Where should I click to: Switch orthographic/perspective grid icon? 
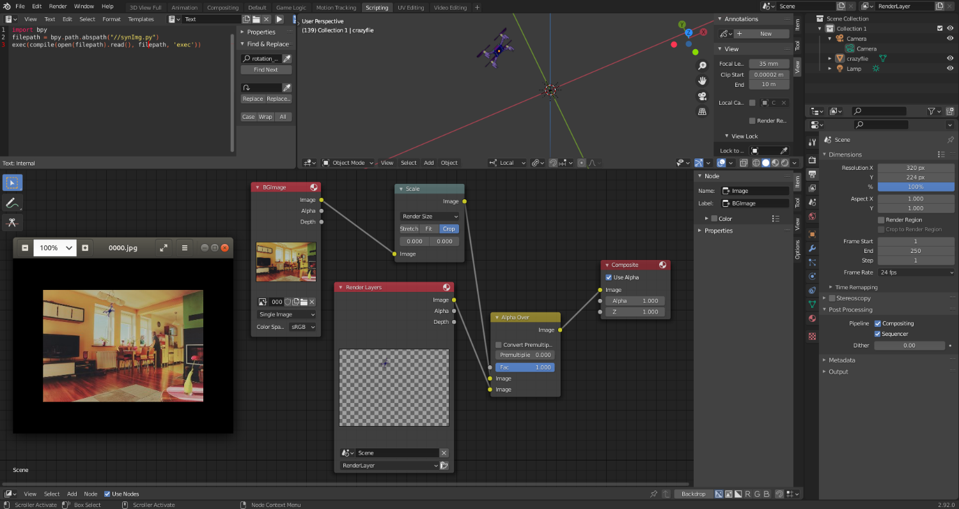702,111
